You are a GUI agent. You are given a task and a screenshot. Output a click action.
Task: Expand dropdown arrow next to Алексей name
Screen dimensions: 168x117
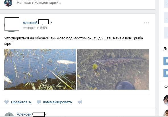pos(51,23)
